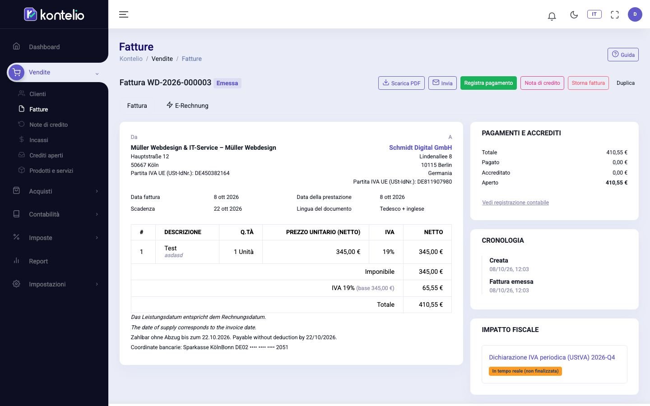
Task: Open the Guida help button
Action: (623, 55)
